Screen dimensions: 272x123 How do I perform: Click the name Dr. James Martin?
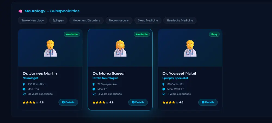pyautogui.click(x=40, y=73)
